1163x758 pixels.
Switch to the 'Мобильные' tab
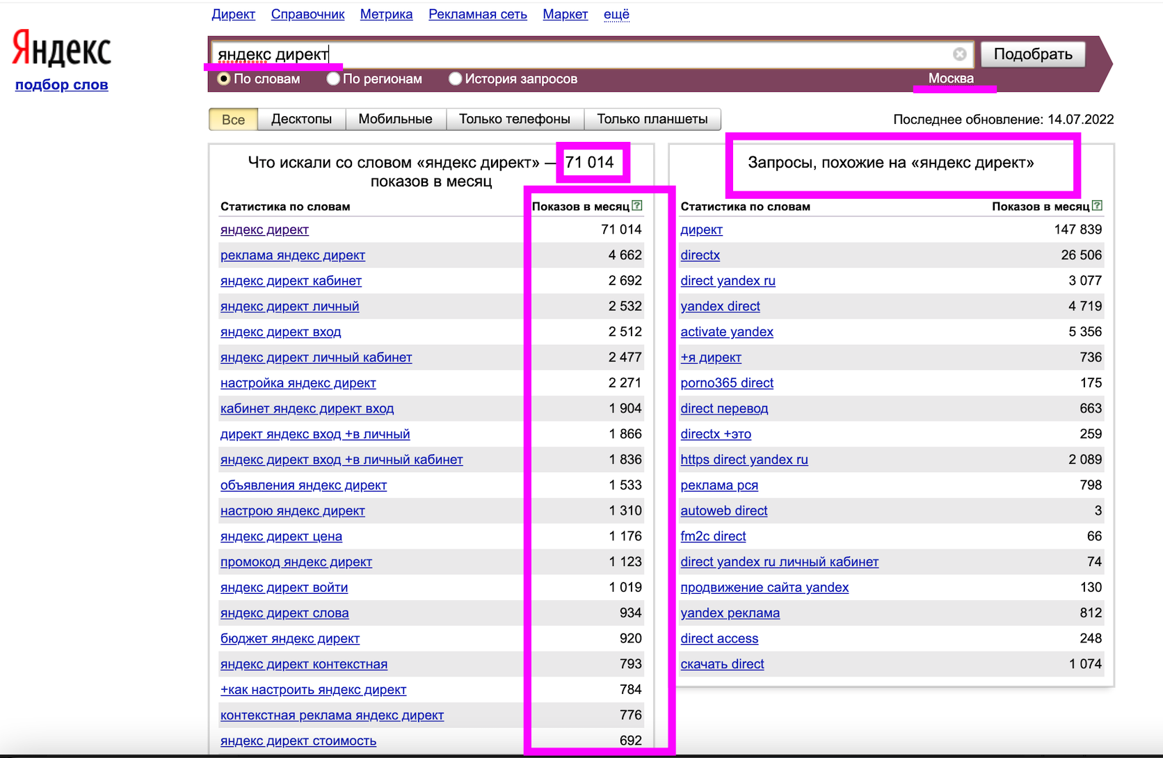[x=395, y=120]
